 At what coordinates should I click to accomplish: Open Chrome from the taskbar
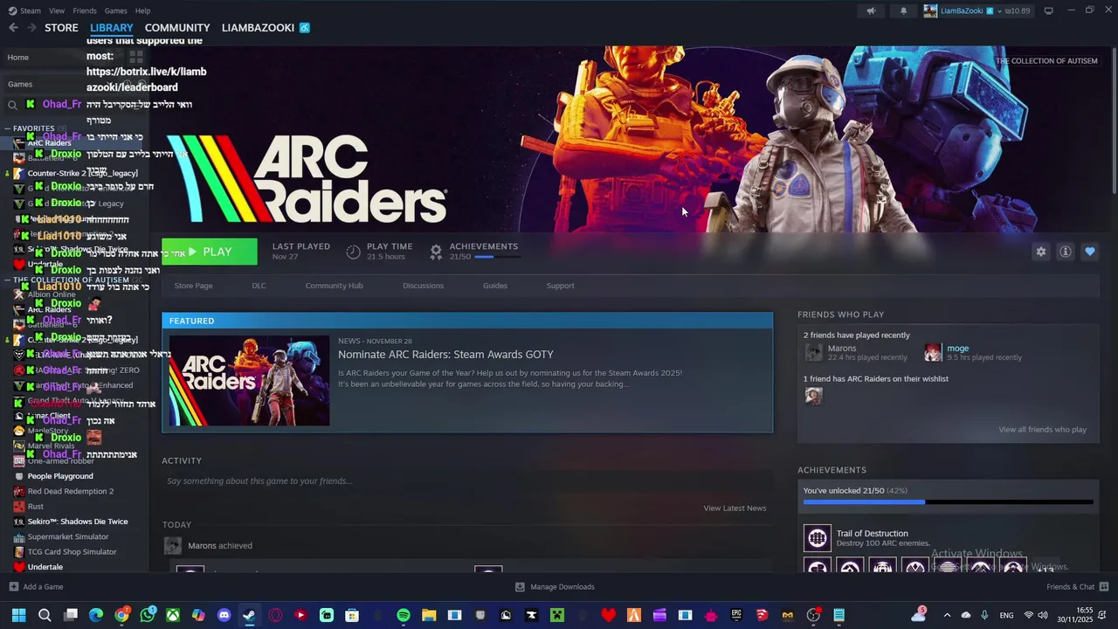122,615
